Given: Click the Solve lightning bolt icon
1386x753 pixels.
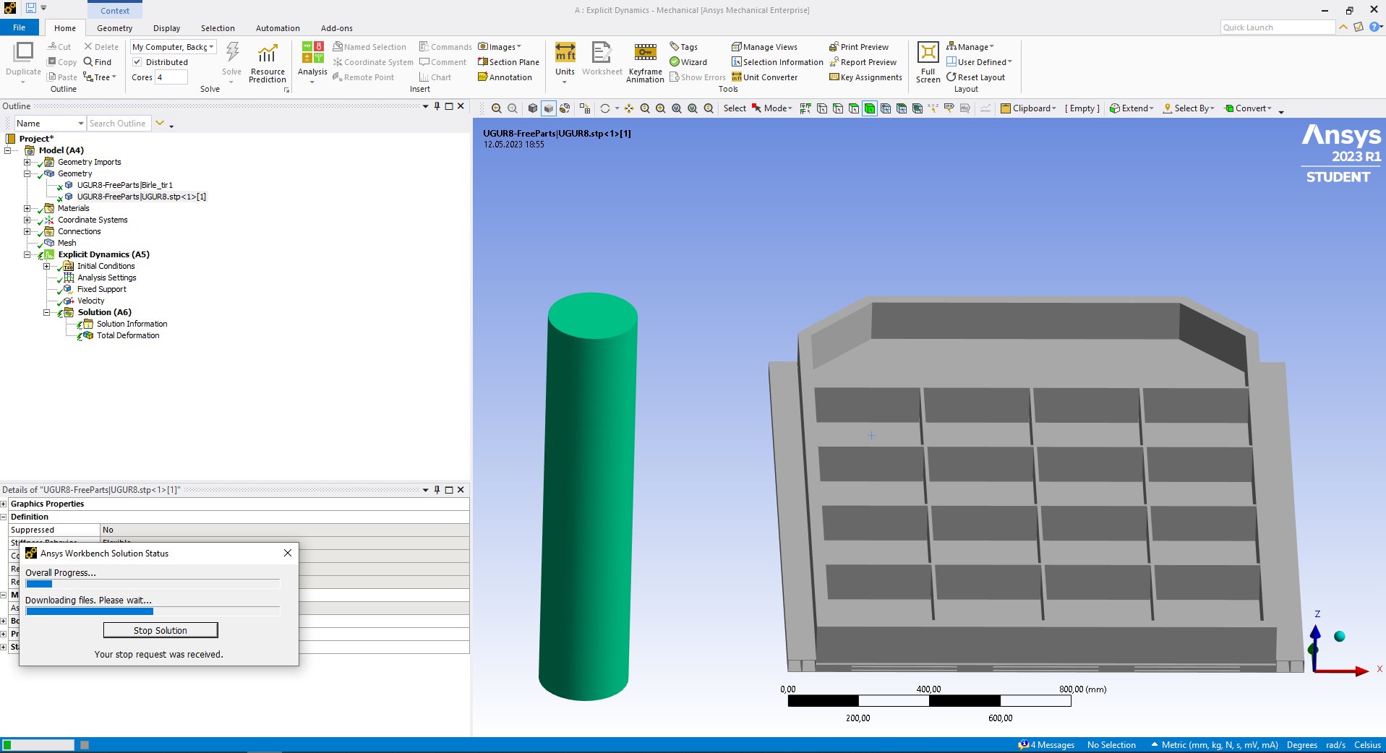Looking at the screenshot, I should pos(232,52).
